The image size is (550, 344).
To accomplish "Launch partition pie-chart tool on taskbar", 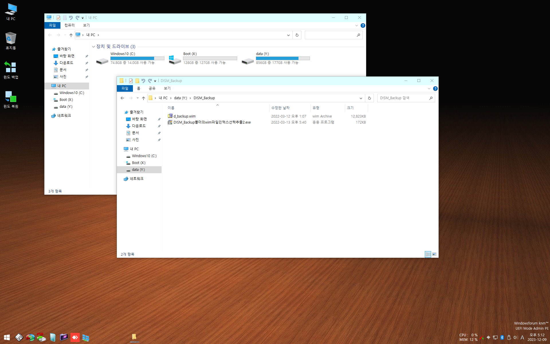I will point(30,337).
